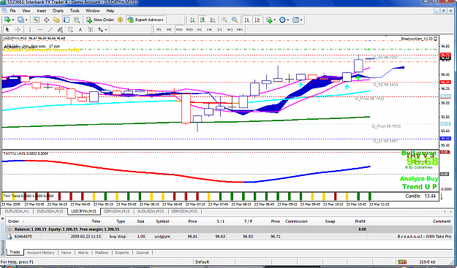
Task: Sort orders by the Profit column header
Action: coord(360,221)
